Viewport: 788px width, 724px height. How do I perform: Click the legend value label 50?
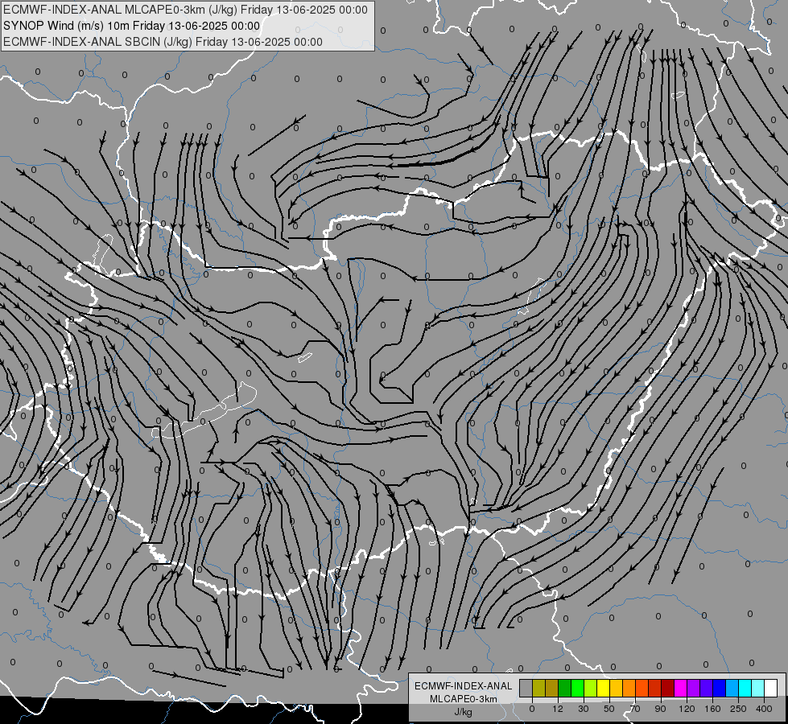[609, 709]
